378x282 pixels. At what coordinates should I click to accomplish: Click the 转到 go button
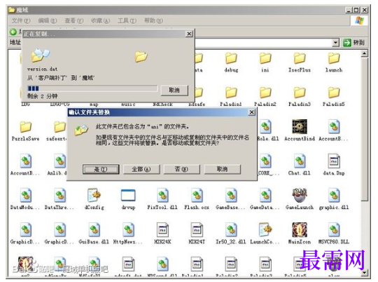click(x=354, y=43)
